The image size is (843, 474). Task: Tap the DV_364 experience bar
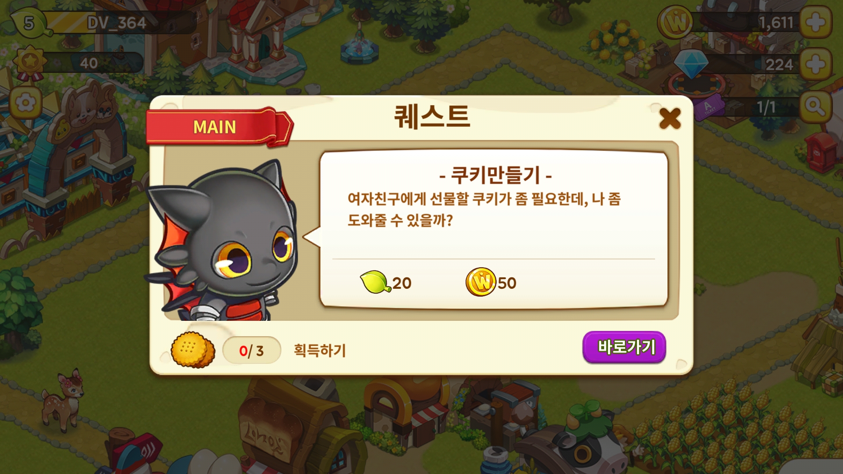119,23
